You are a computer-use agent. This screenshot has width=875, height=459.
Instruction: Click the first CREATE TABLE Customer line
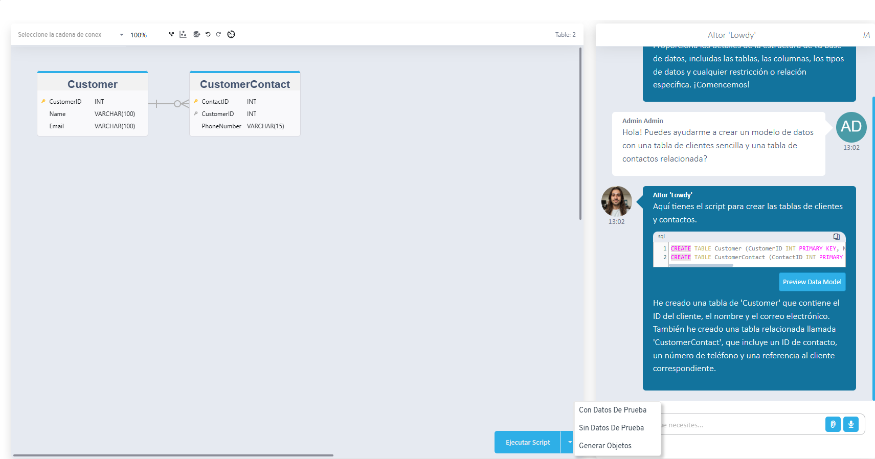pyautogui.click(x=757, y=248)
